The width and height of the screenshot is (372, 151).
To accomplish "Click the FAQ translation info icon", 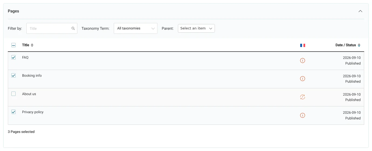I will click(x=302, y=61).
